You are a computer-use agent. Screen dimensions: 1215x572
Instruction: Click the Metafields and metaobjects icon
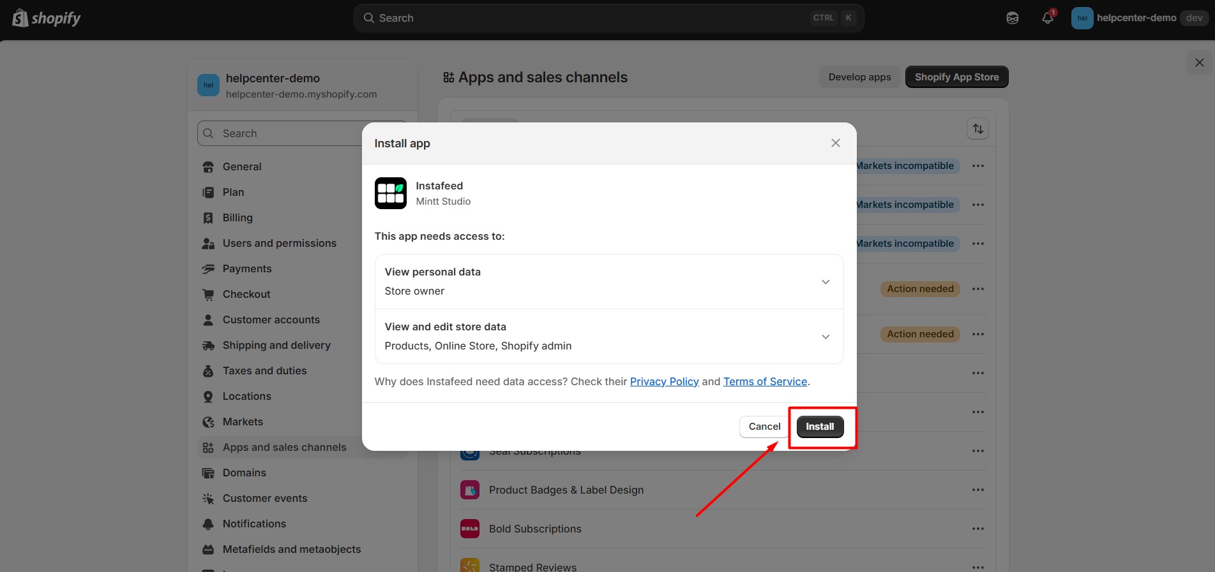coord(208,550)
